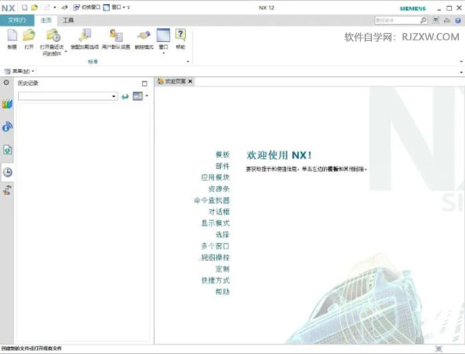Click the blue round help icon top right
Image resolution: width=465 pixels, height=354 pixels.
click(458, 20)
